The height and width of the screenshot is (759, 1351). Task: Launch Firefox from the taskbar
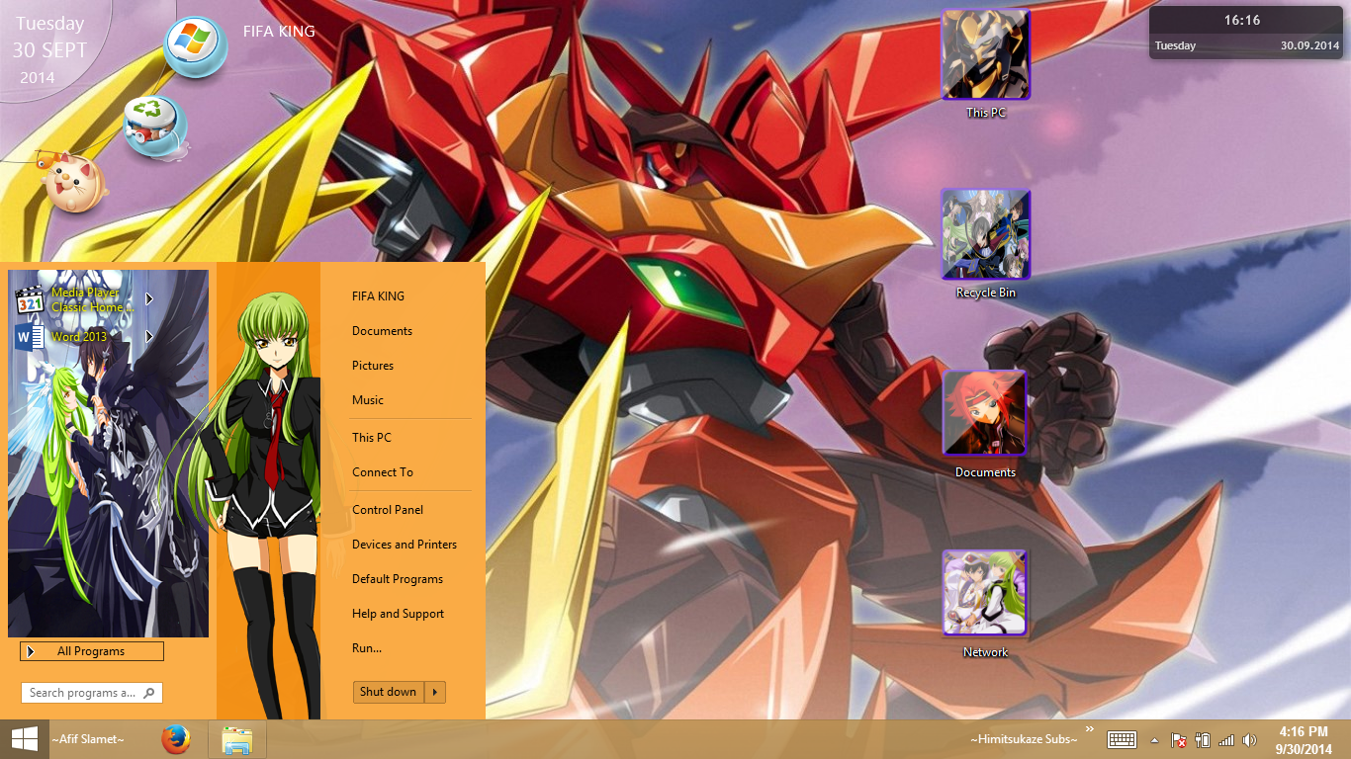point(176,739)
